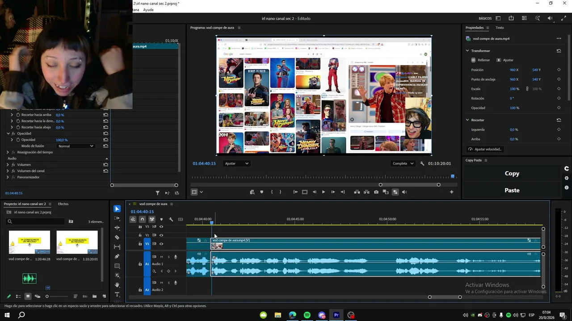Viewport: 572px width, 321px height.
Task: Go to In point in program monitor
Action: coord(295,192)
